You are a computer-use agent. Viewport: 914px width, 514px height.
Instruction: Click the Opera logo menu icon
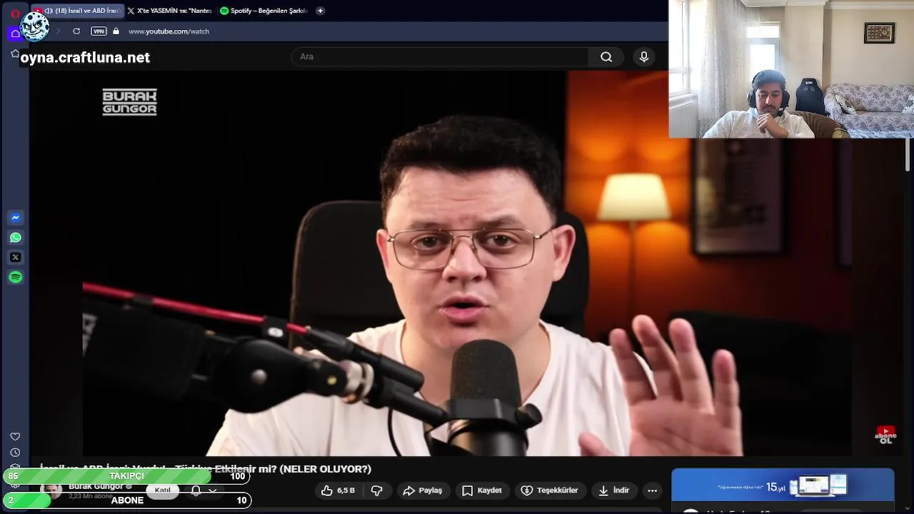pyautogui.click(x=15, y=13)
